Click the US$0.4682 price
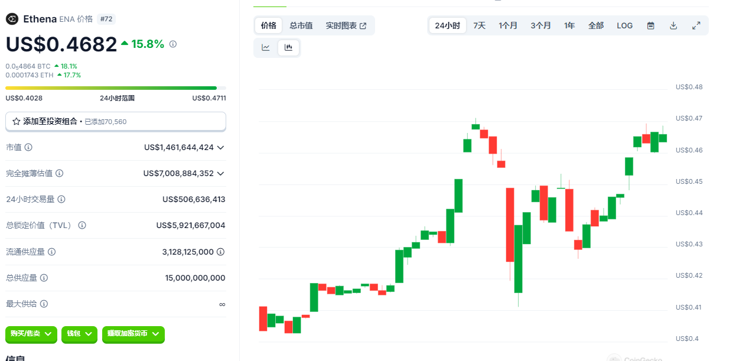Screen dimensions: 733x361 click(x=61, y=44)
